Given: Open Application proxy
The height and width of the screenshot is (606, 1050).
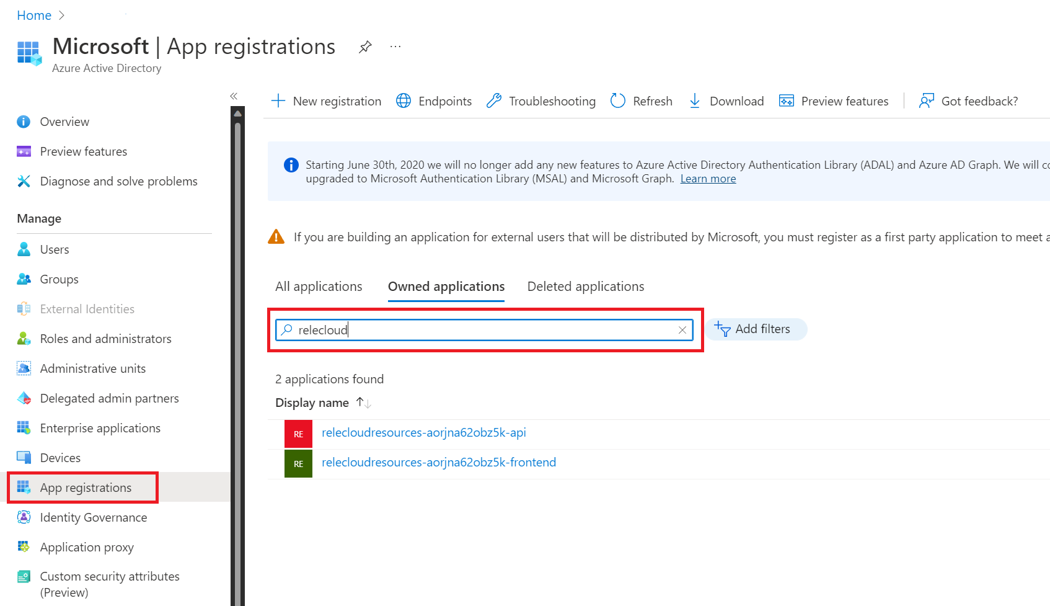Looking at the screenshot, I should point(87,547).
